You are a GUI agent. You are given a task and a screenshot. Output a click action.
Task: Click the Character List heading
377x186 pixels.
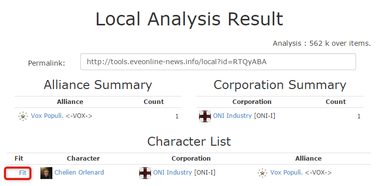pyautogui.click(x=189, y=141)
